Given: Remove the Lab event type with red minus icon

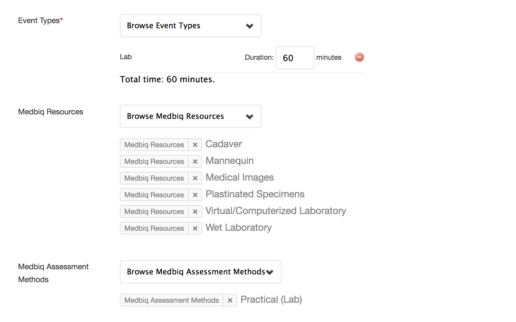Looking at the screenshot, I should (x=359, y=57).
